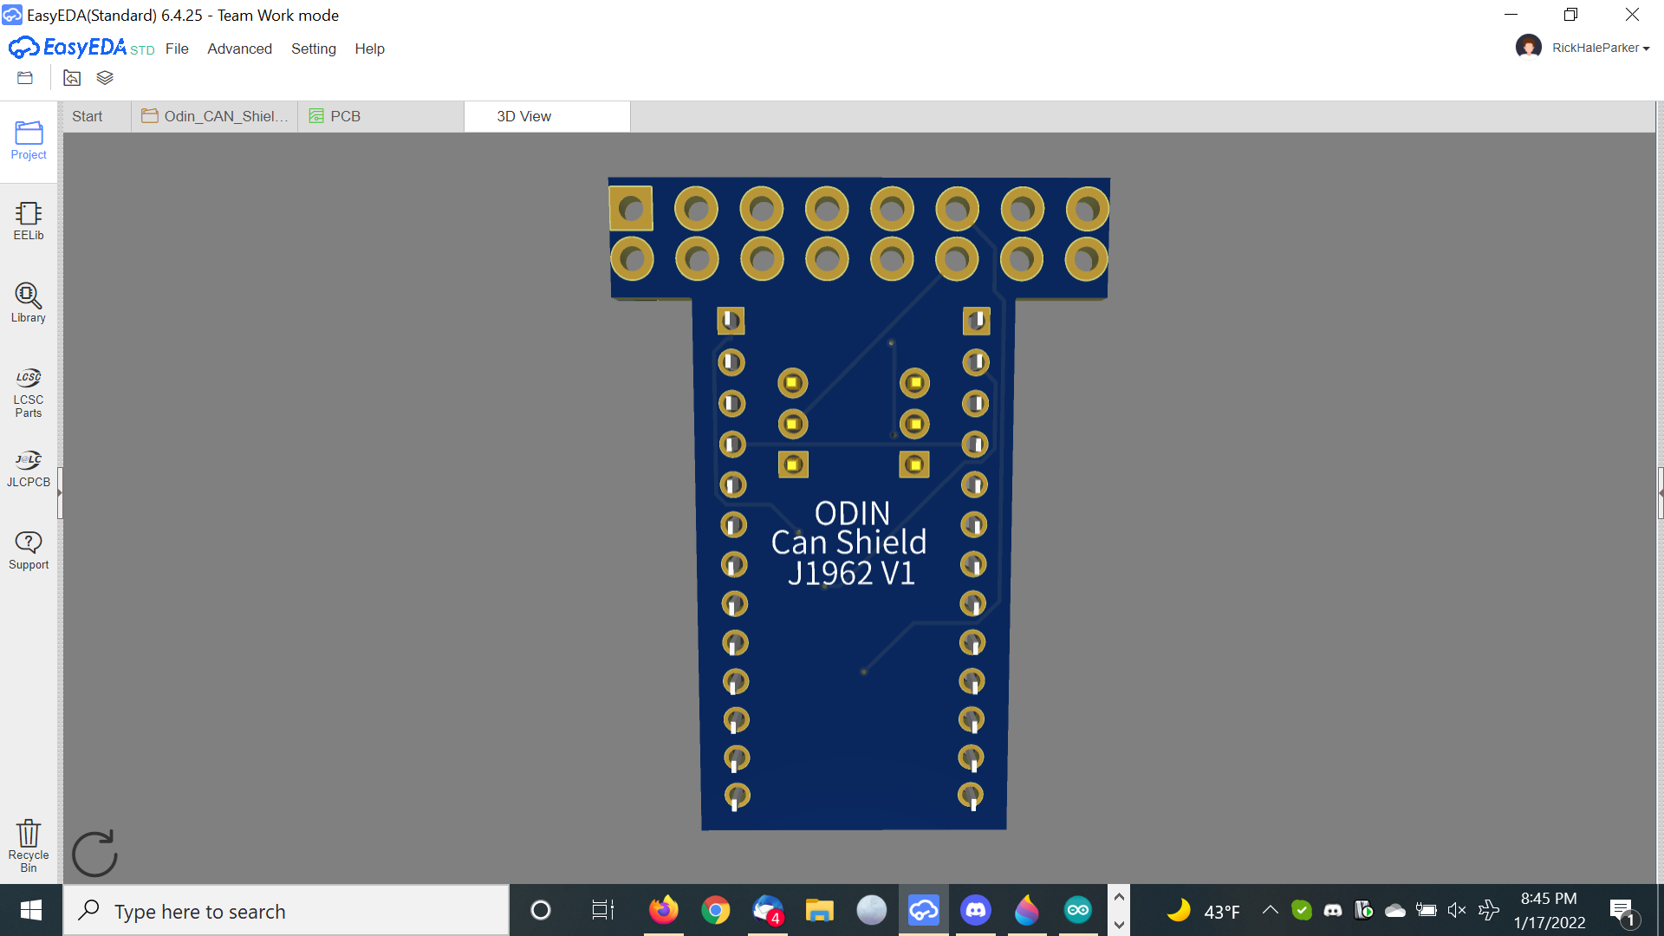Open the Project panel in sidebar
The height and width of the screenshot is (936, 1664).
pyautogui.click(x=29, y=140)
